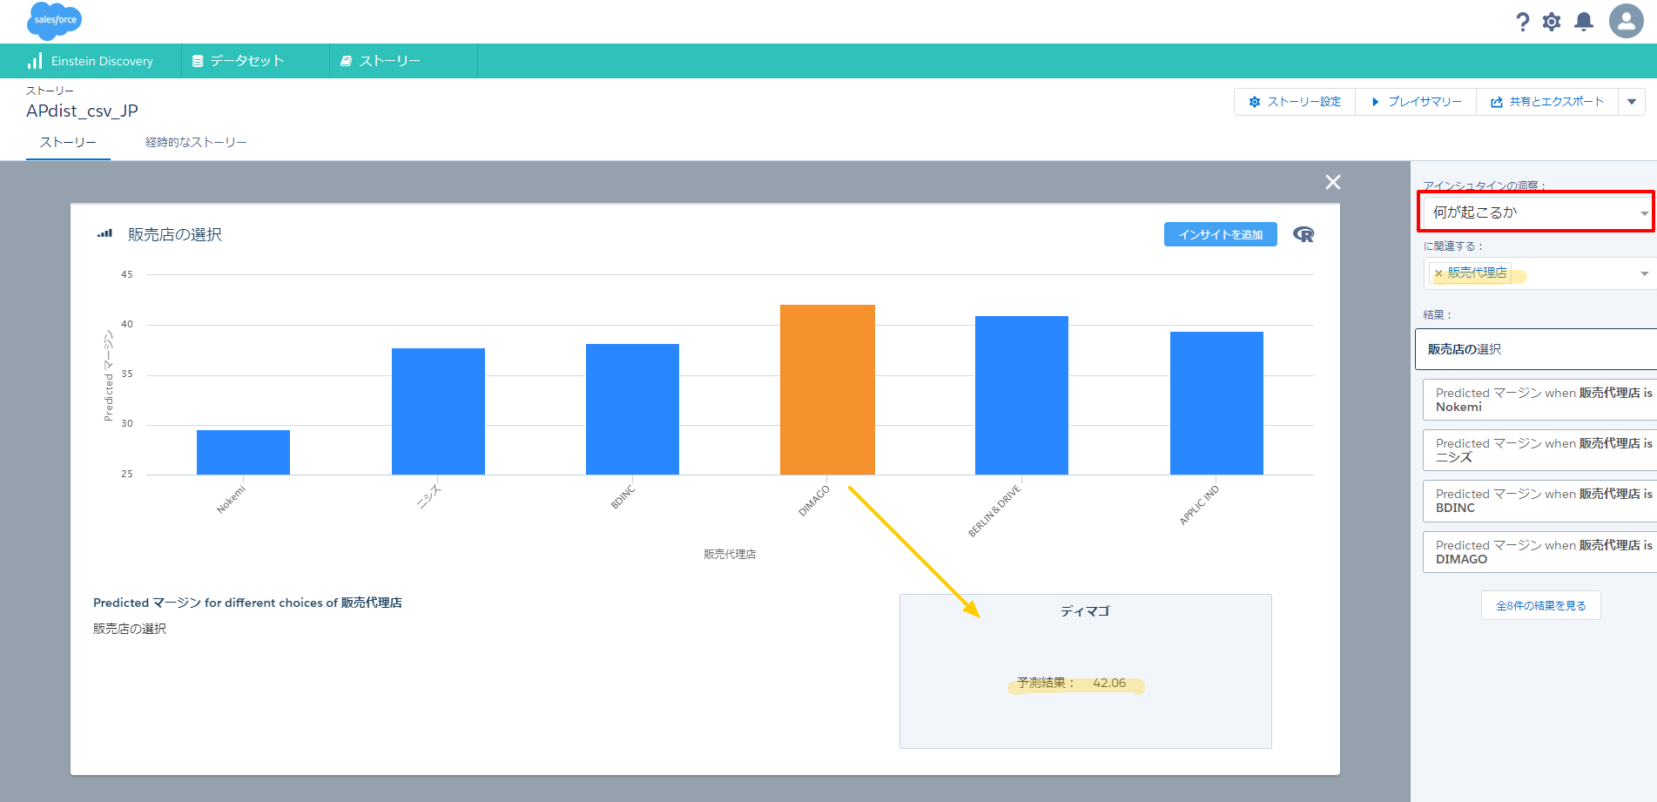
Task: Select the Predicted マージン BDINC result
Action: click(1539, 501)
